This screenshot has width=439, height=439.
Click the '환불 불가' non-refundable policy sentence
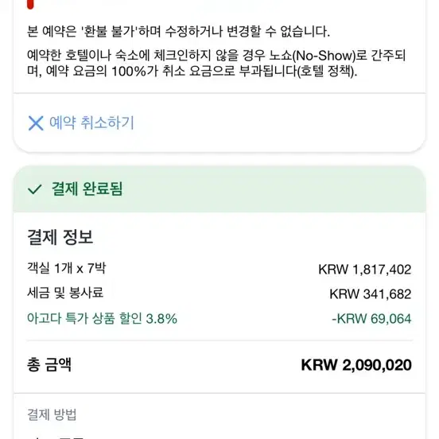coord(179,31)
